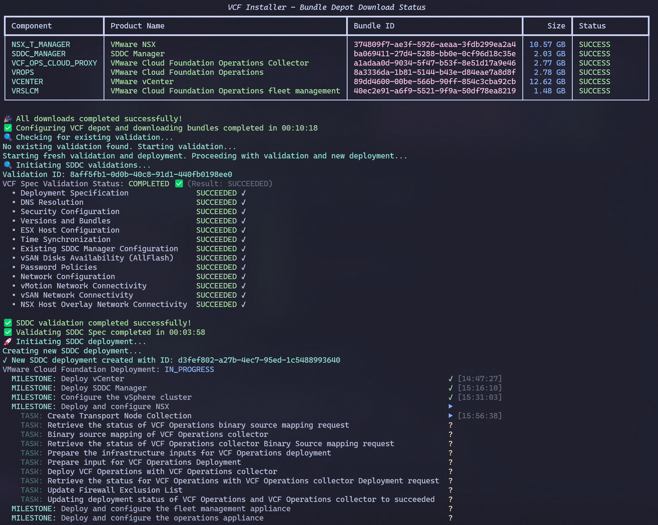Viewport: 658px width, 525px height.
Task: Click the question mark on fleet management appliance milestone
Action: click(451, 508)
